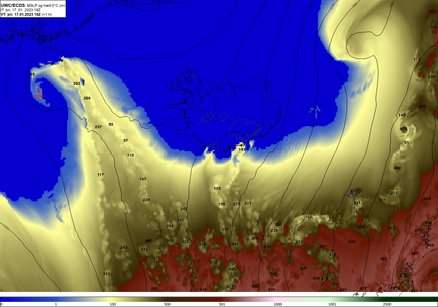This screenshot has width=438, height=307.
Task: Click the map value '57'
Action: [126, 141]
